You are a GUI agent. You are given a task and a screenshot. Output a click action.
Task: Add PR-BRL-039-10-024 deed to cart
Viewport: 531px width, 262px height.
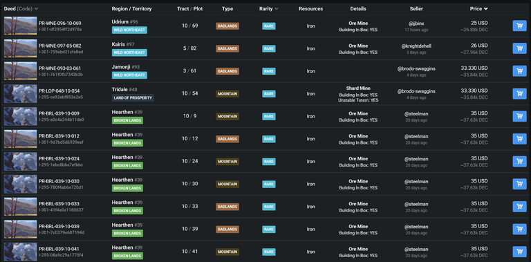click(519, 161)
